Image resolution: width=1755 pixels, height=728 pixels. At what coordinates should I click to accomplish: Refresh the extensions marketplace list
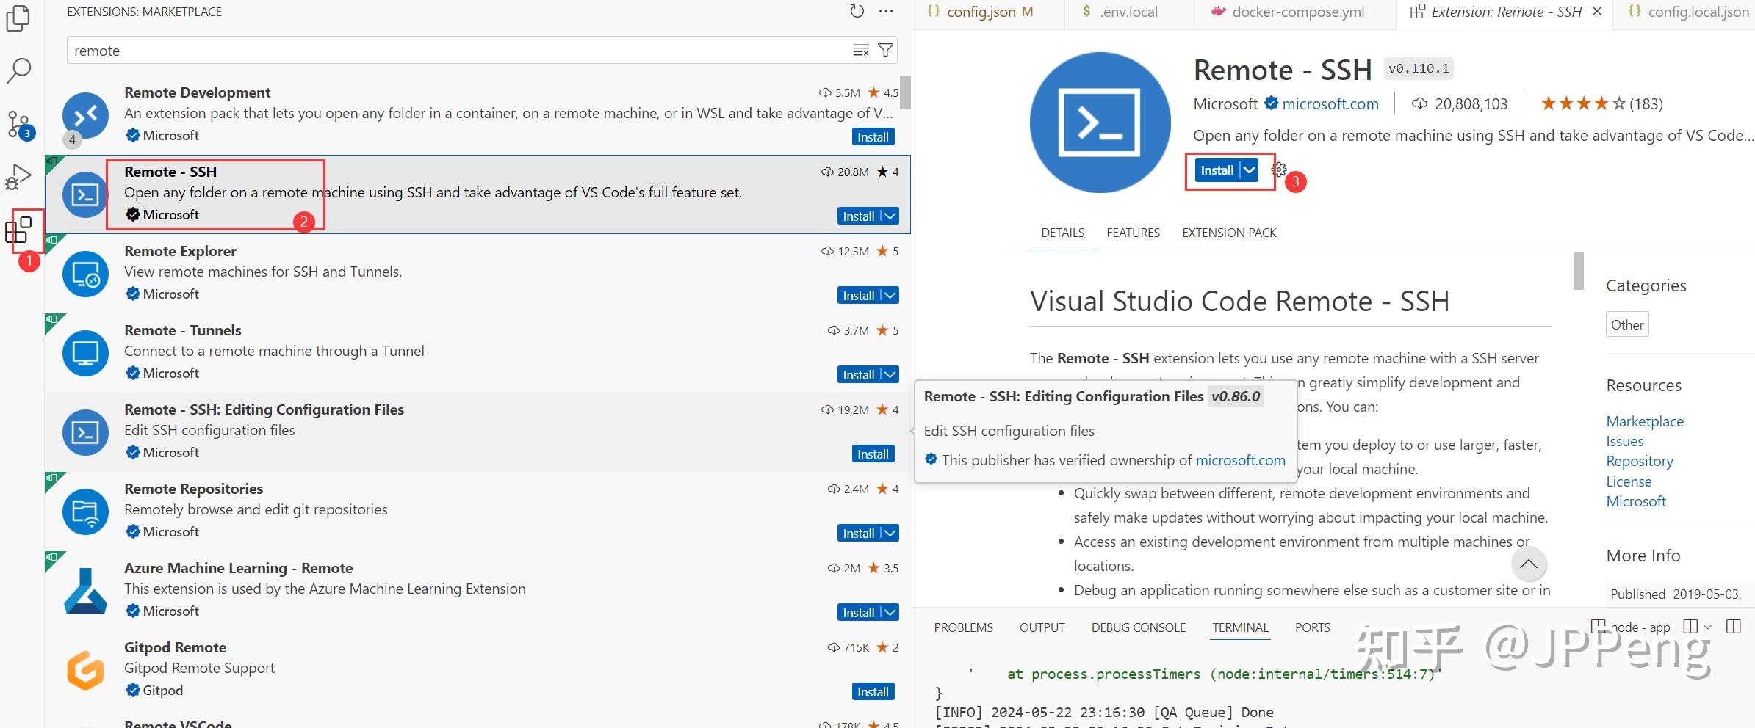coord(857,12)
